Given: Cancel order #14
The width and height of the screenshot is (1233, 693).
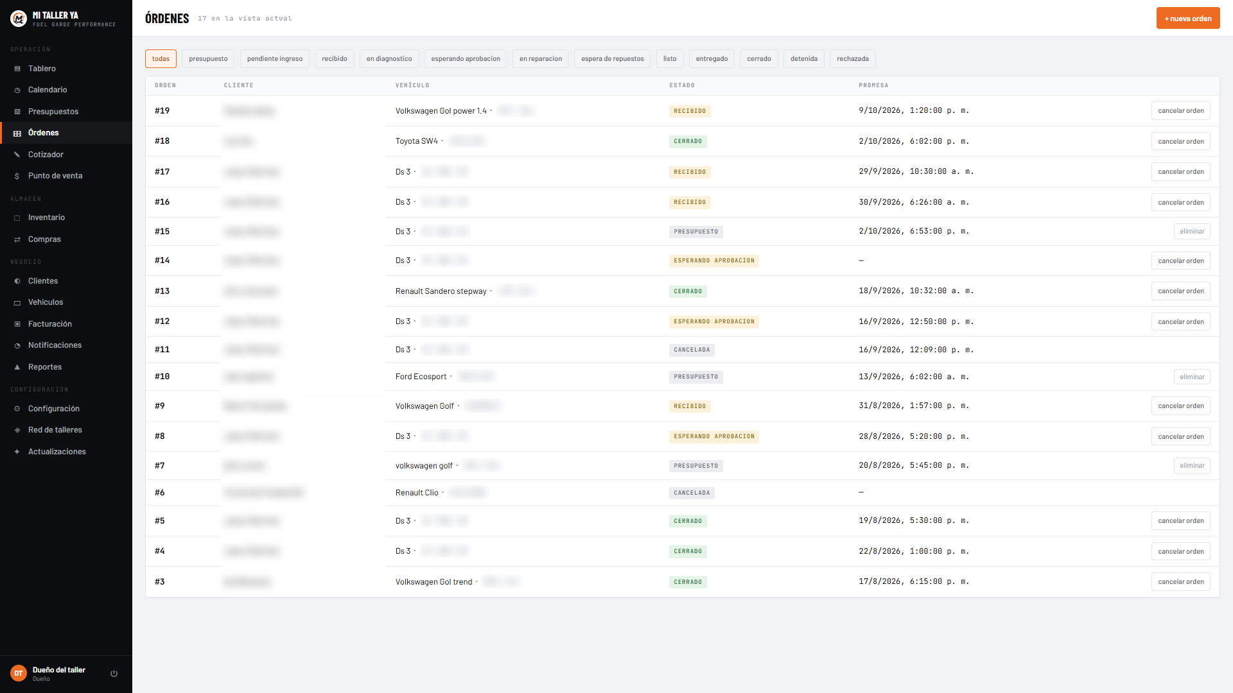Looking at the screenshot, I should [x=1181, y=261].
